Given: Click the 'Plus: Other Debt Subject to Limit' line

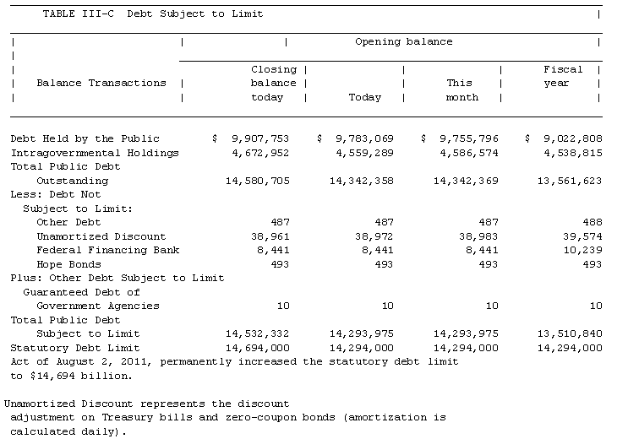Looking at the screenshot, I should click(x=117, y=278).
